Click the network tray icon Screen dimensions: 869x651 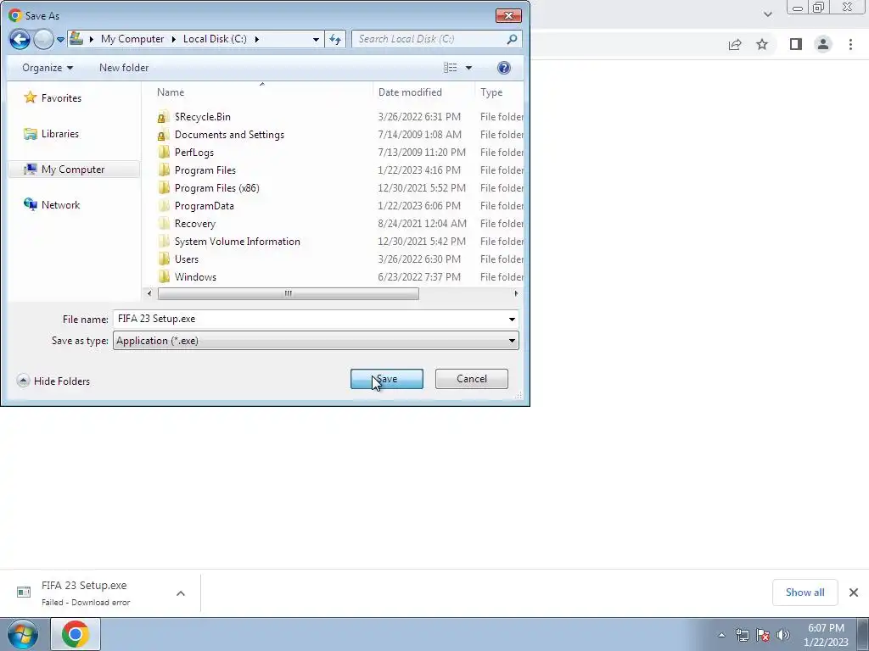742,635
